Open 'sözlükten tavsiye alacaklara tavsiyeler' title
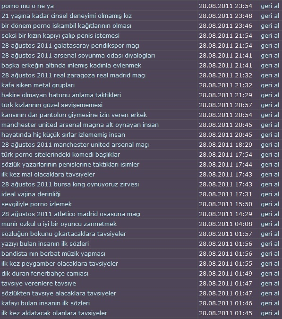Viewport: 282px width, 319px height. coord(59,294)
